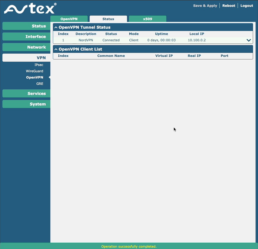Open the Services sidebar menu
Viewport: 258px width, 249px height.
(26, 94)
